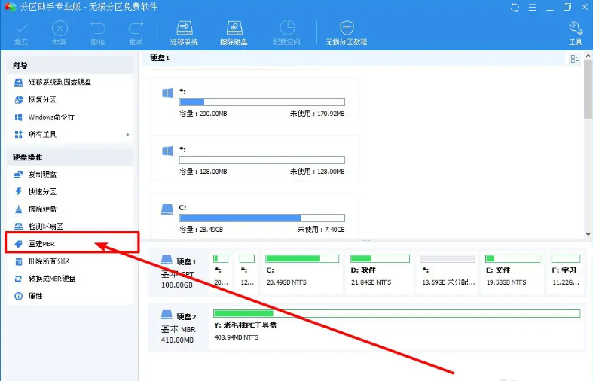Click the Windows icon of 200.00MB partition

click(x=167, y=93)
